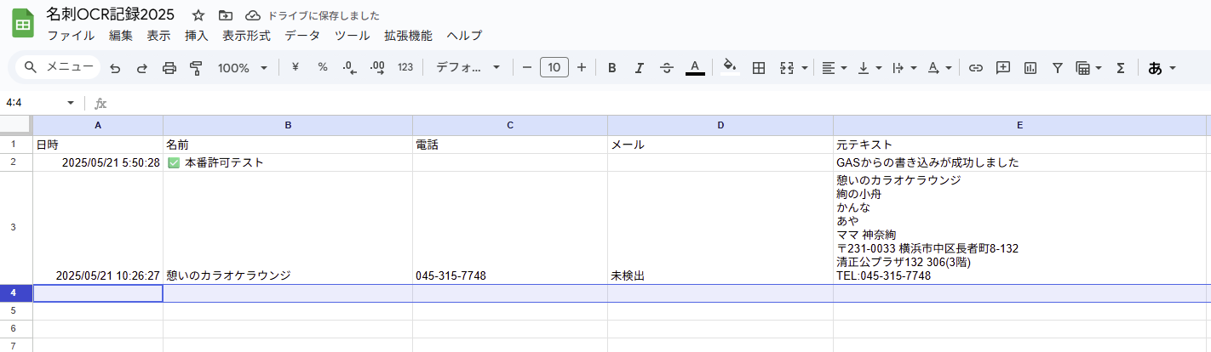Click the insert chart icon
The width and height of the screenshot is (1211, 352).
[1030, 68]
